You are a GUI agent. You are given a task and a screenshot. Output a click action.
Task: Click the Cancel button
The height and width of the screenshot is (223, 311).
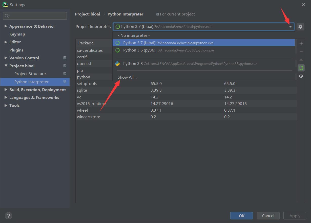[x=268, y=216]
